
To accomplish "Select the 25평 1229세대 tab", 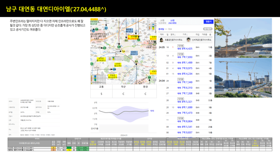I will coord(162,22).
